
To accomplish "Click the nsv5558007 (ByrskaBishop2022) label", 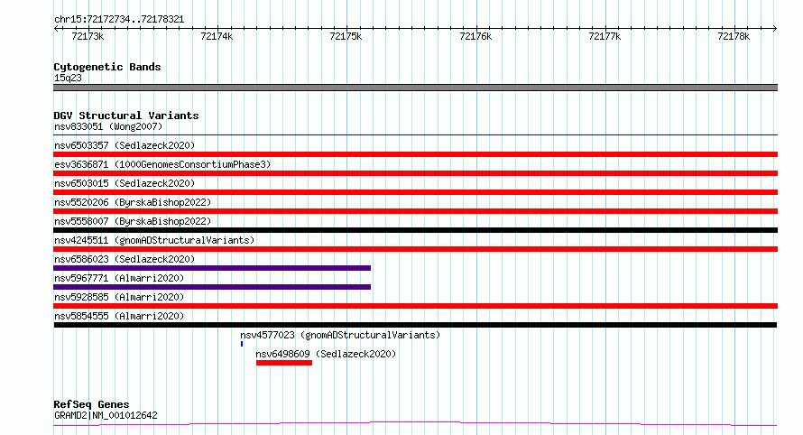I will click(133, 221).
